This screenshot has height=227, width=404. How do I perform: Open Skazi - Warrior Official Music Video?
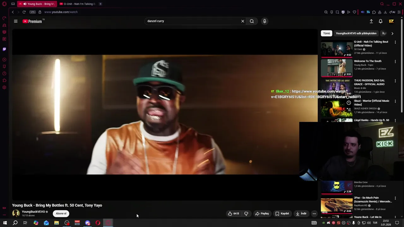[x=371, y=103]
